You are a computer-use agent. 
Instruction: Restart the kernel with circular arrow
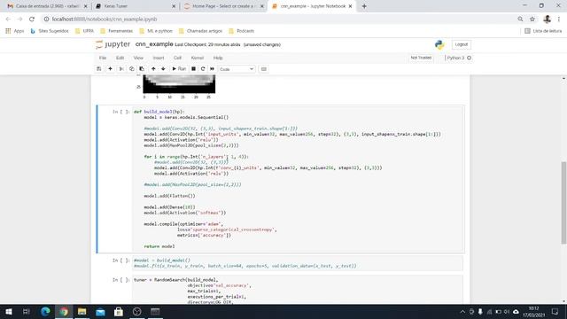coord(203,69)
